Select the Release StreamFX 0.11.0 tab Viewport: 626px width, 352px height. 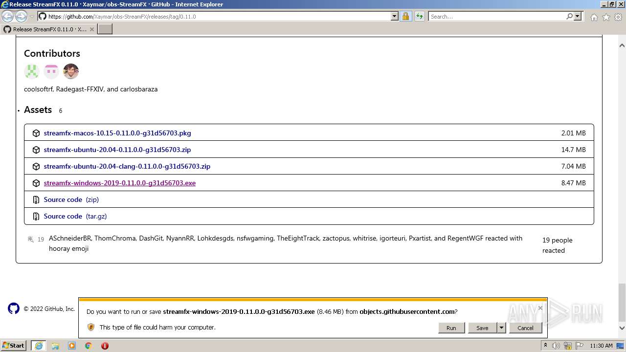tap(49, 29)
